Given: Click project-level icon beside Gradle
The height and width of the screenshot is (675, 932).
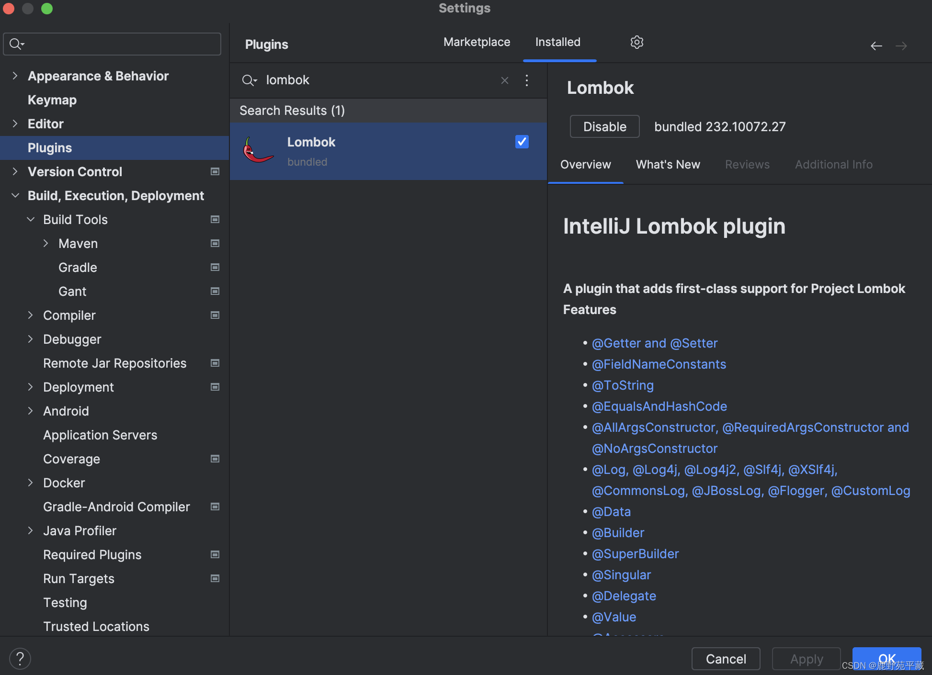Looking at the screenshot, I should [215, 267].
